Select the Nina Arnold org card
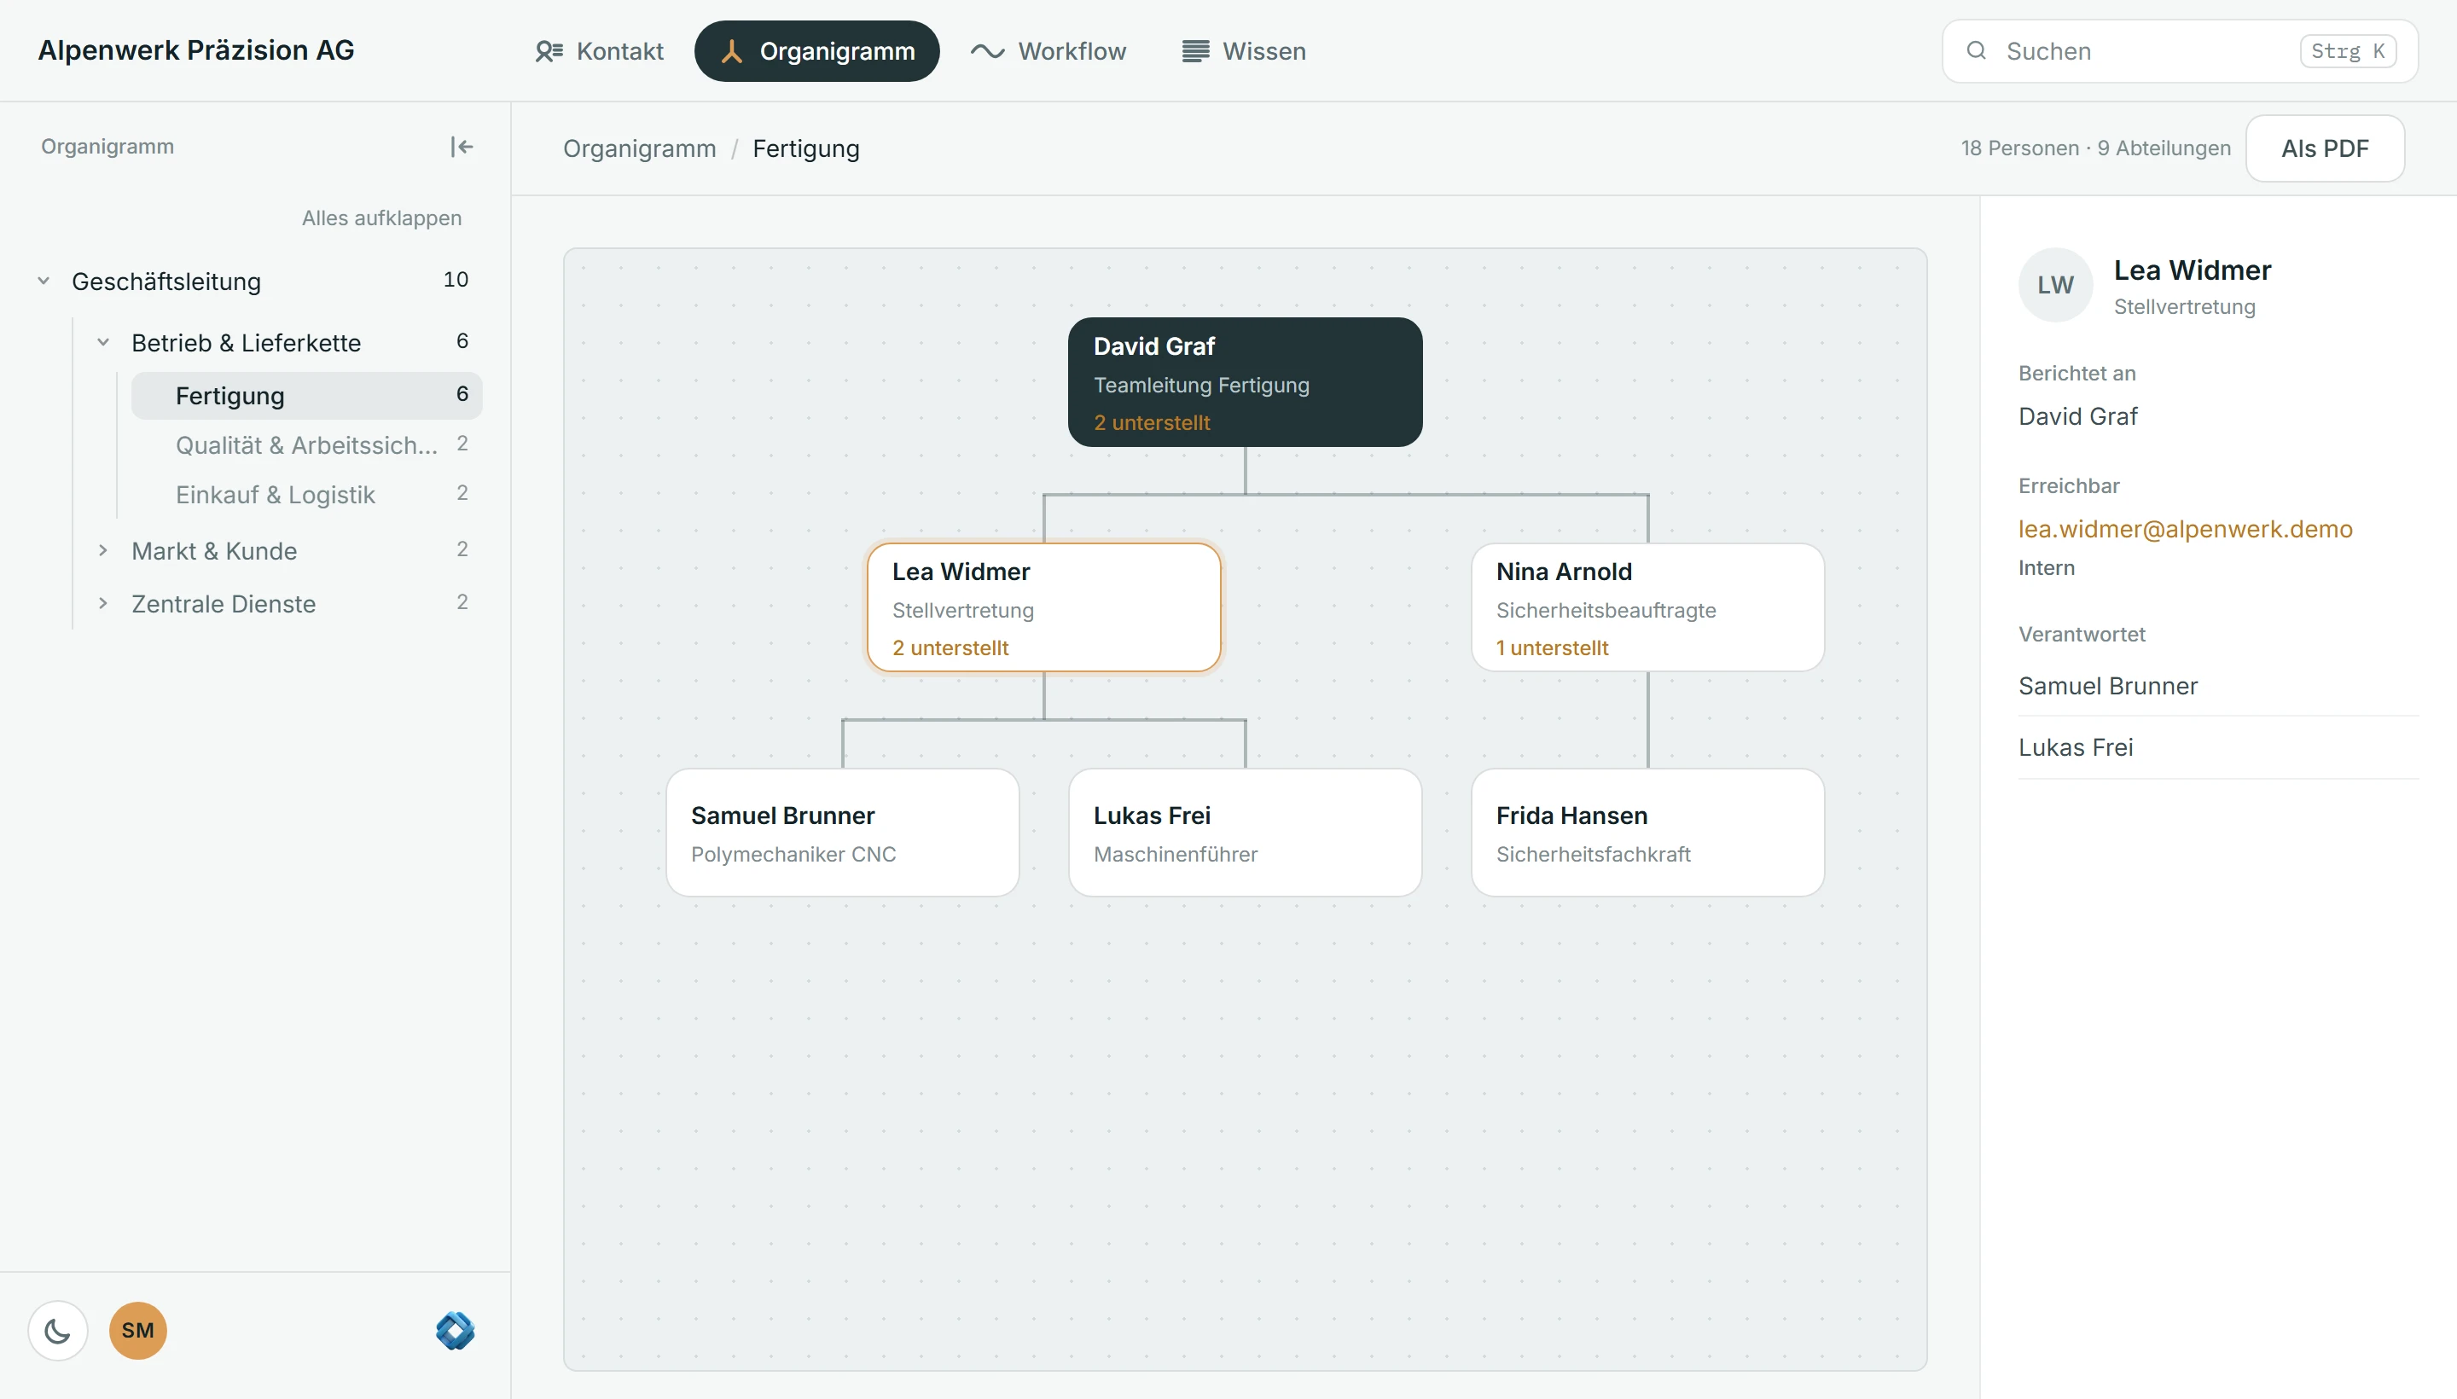This screenshot has height=1399, width=2457. tap(1647, 607)
